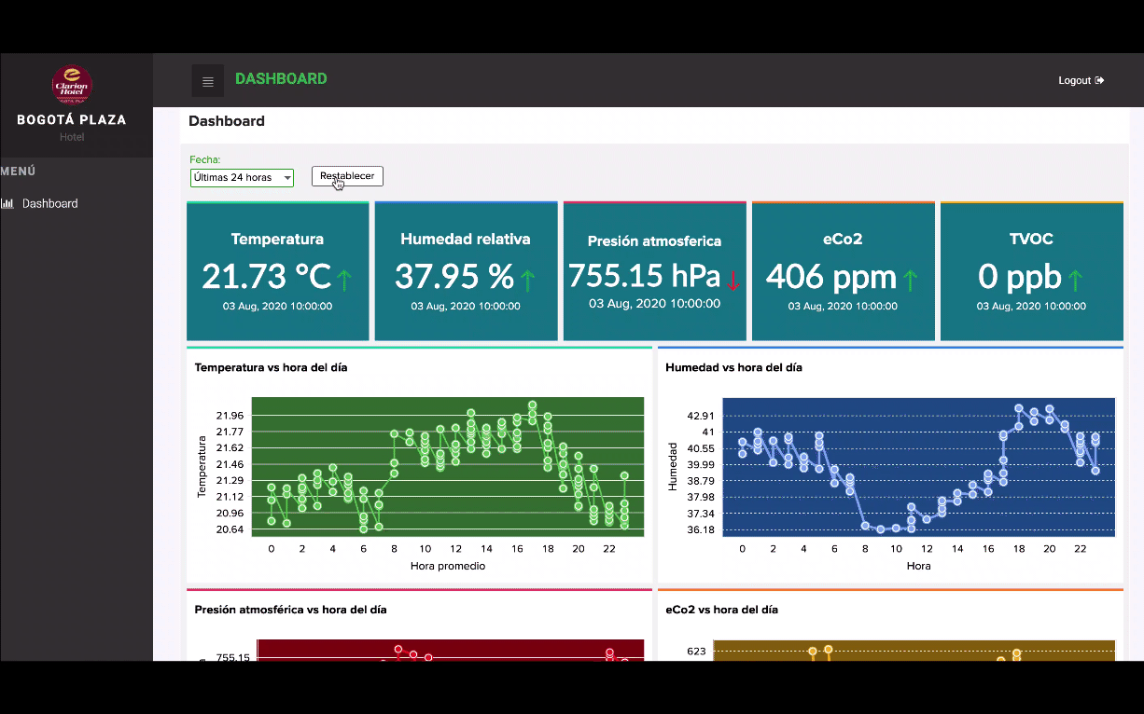
Task: Click the 755.15 hPa pressure value
Action: [644, 276]
